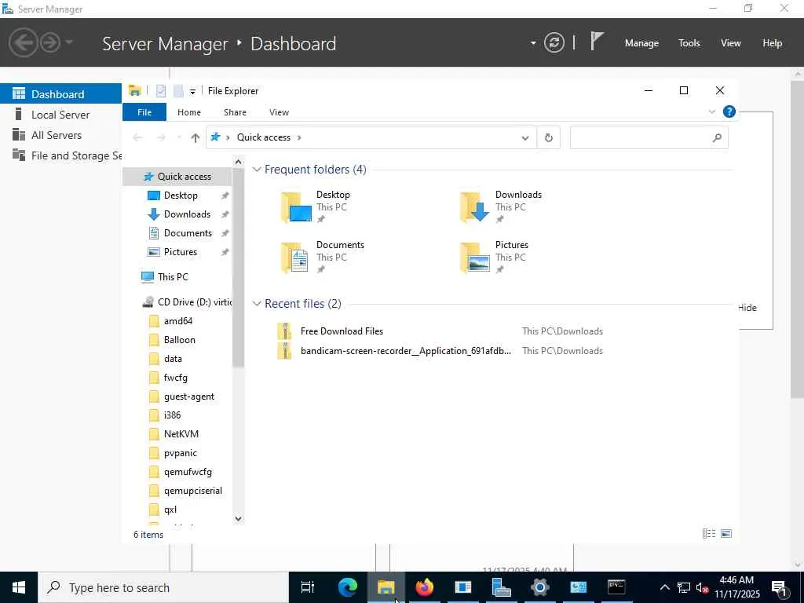Open the Share ribbon tab
804x603 pixels.
[235, 112]
